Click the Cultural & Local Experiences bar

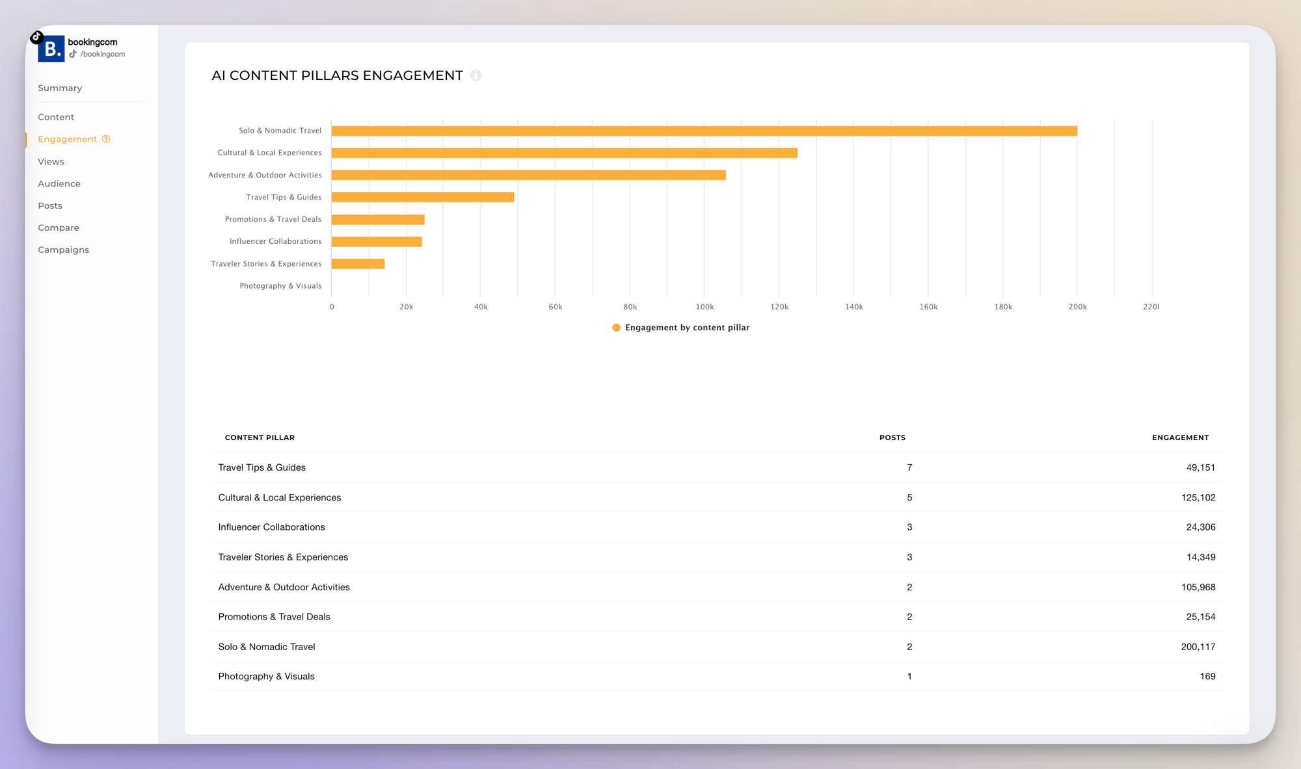(565, 153)
